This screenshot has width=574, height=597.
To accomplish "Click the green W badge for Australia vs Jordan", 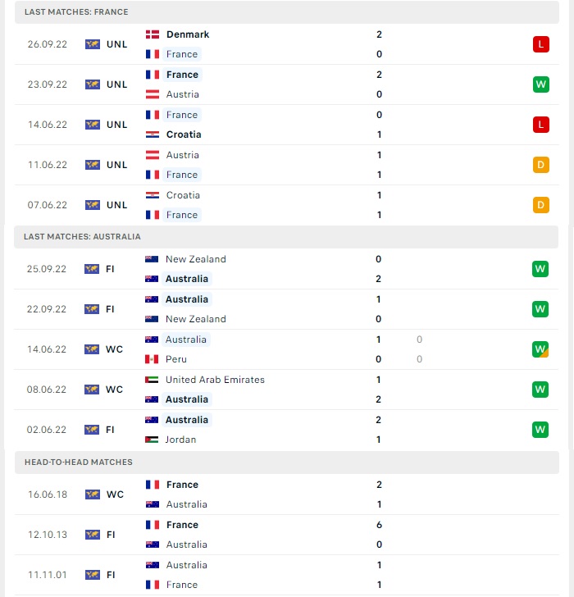I will pos(540,430).
